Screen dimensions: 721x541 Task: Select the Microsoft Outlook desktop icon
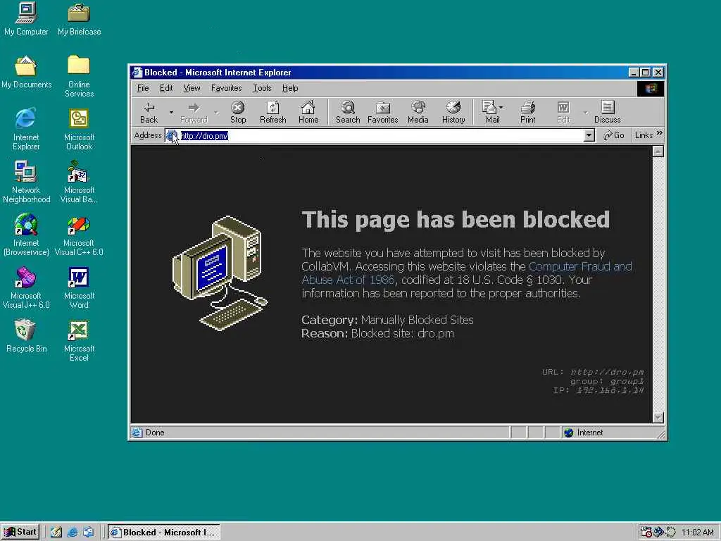(79, 130)
